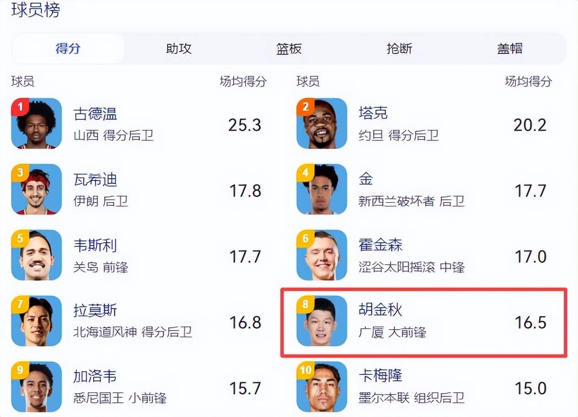
Task: Open 拉莫斯's rank 7 avatar
Action: tap(37, 321)
